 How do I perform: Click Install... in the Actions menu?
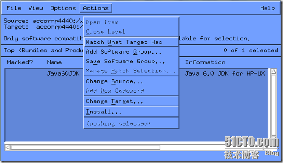point(131,112)
